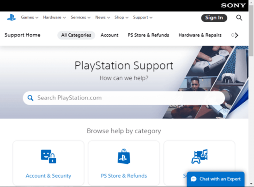Click the PS Store shopping bag icon
The height and width of the screenshot is (187, 254).
[x=124, y=156]
